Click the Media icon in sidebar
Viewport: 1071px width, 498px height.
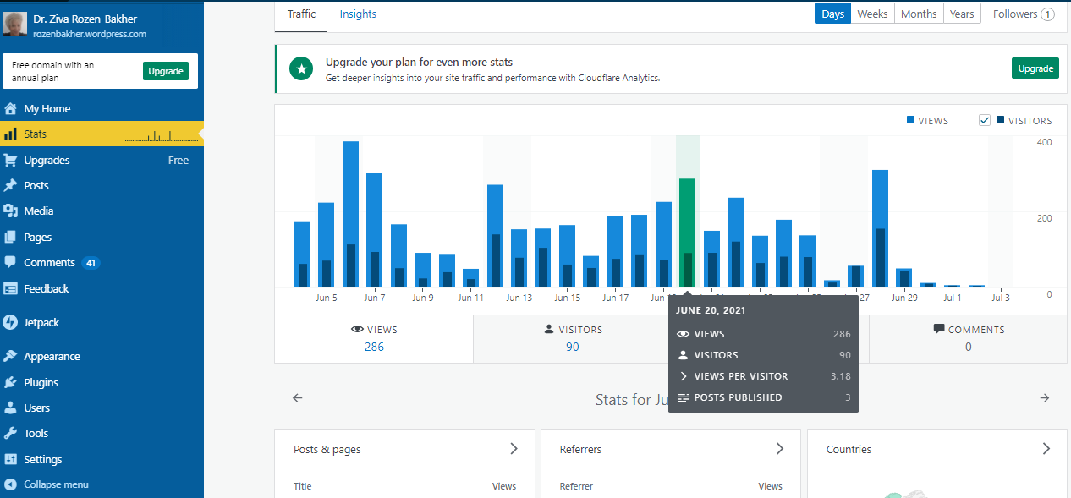coord(10,211)
